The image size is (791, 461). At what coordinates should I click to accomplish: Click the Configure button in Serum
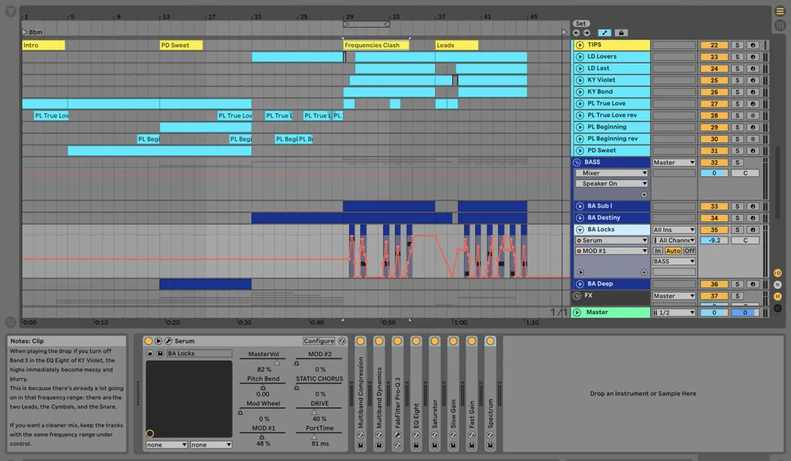pos(319,341)
